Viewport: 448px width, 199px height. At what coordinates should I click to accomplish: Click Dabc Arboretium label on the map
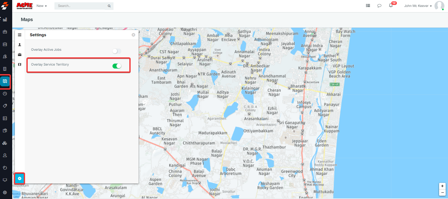(x=231, y=171)
